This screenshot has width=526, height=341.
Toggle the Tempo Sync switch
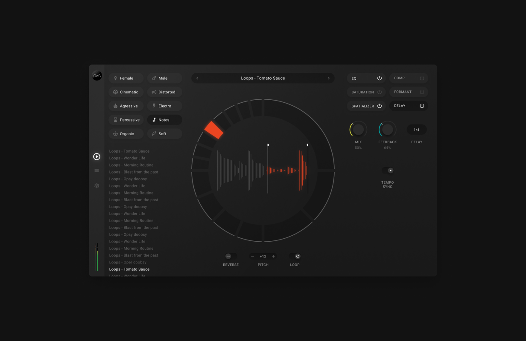click(x=388, y=170)
